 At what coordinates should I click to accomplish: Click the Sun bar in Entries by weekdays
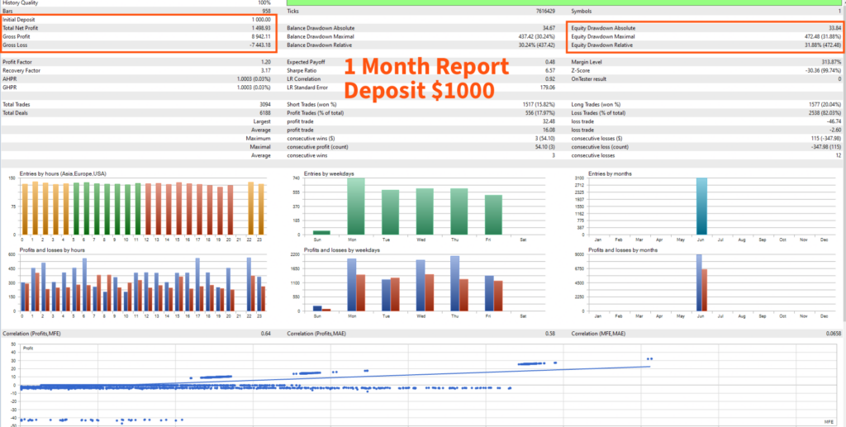(x=321, y=233)
